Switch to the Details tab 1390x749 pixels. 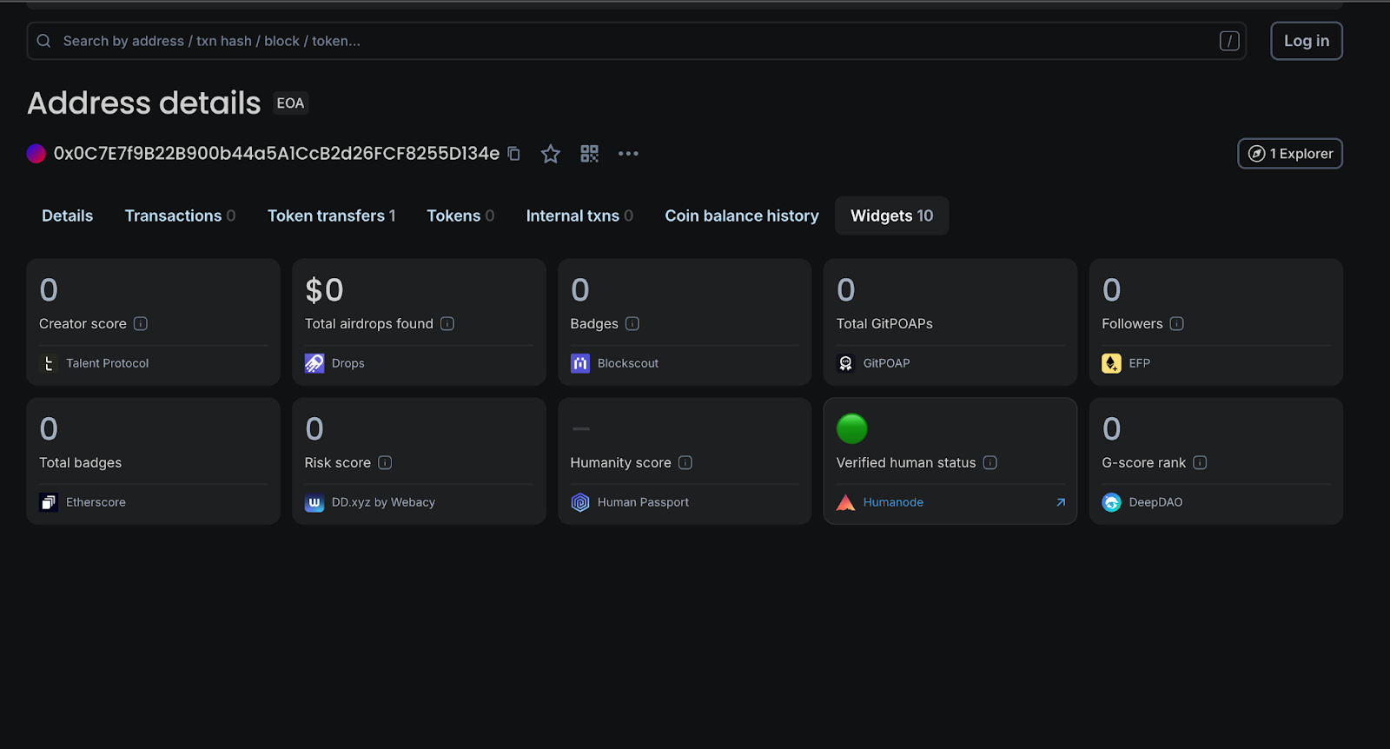point(68,215)
